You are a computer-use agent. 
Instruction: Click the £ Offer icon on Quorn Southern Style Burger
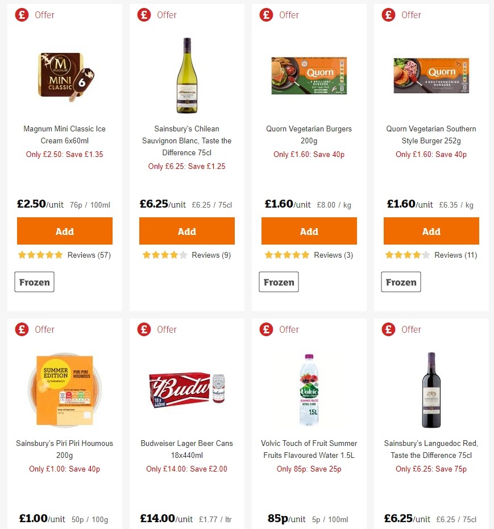(x=388, y=15)
